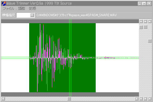
Task: Click the left arrow of the horizontal scrollbar
Action: (3, 99)
